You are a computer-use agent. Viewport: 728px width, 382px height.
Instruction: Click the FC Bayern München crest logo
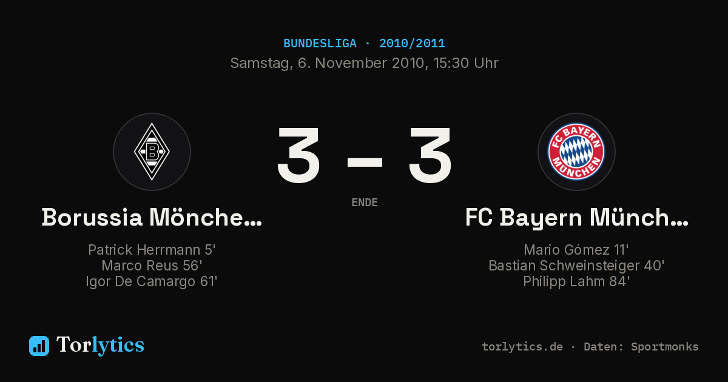point(576,152)
